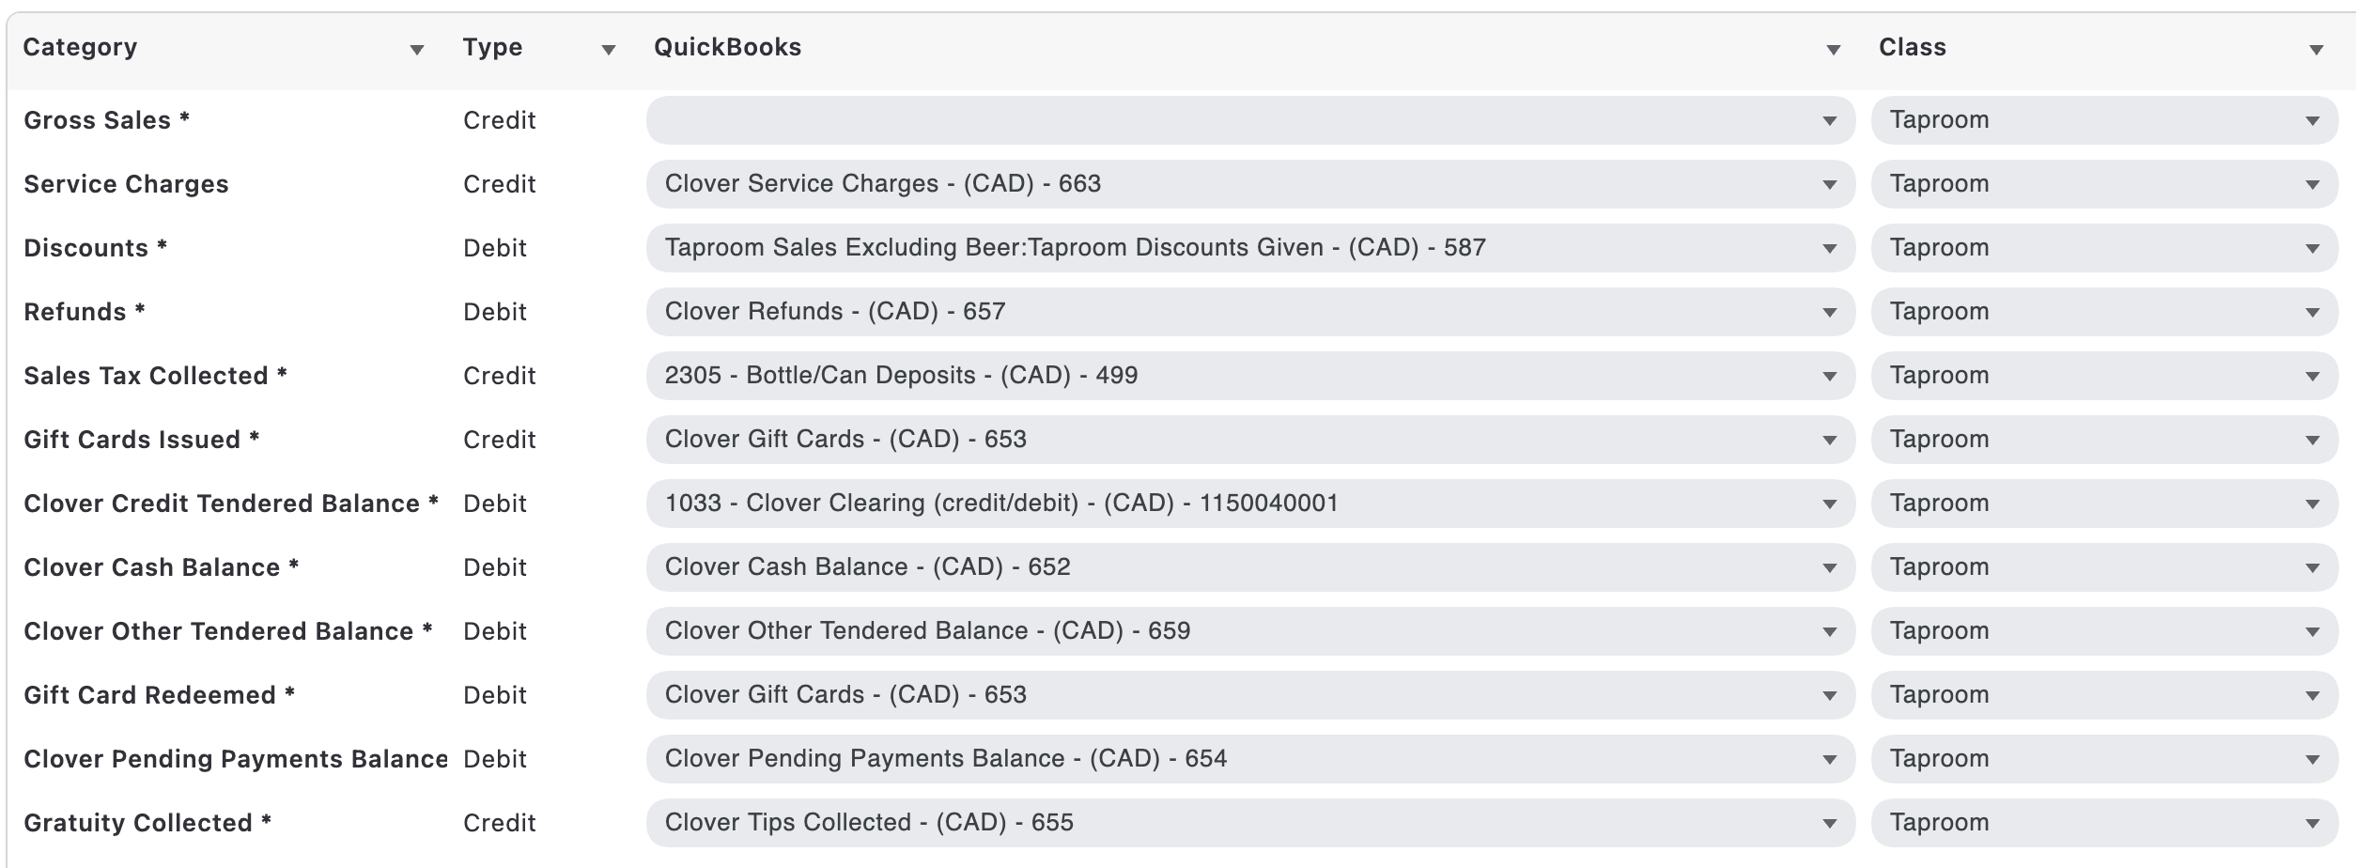2356x868 pixels.
Task: Open the empty Gross Sales QuickBooks dropdown
Action: click(1249, 120)
